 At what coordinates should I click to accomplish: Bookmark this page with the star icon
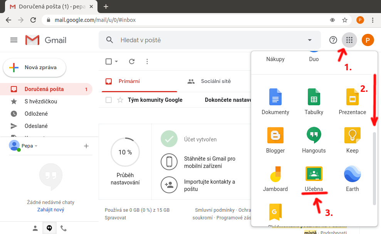[344, 20]
